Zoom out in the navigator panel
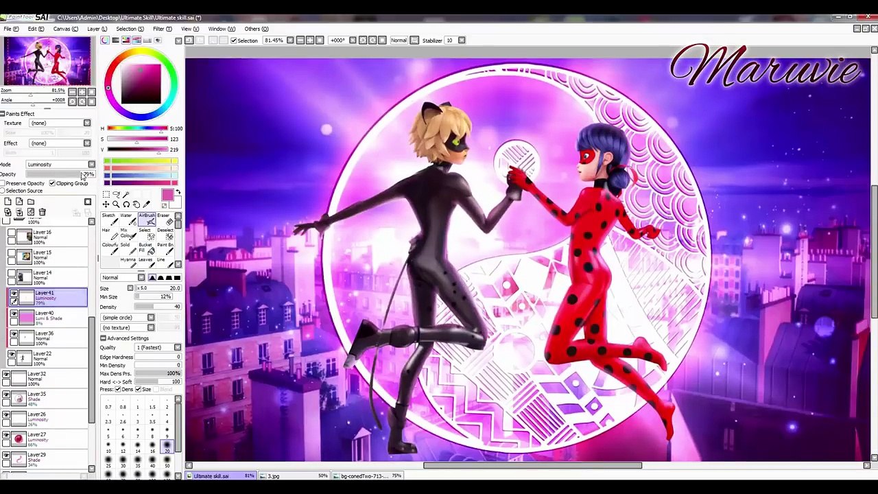878x494 pixels. (72, 91)
